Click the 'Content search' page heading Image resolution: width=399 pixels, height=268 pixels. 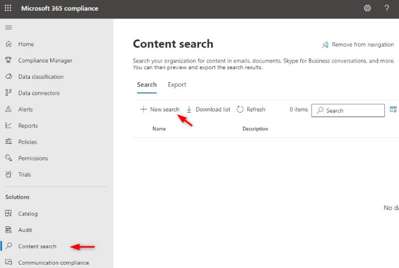tap(173, 44)
